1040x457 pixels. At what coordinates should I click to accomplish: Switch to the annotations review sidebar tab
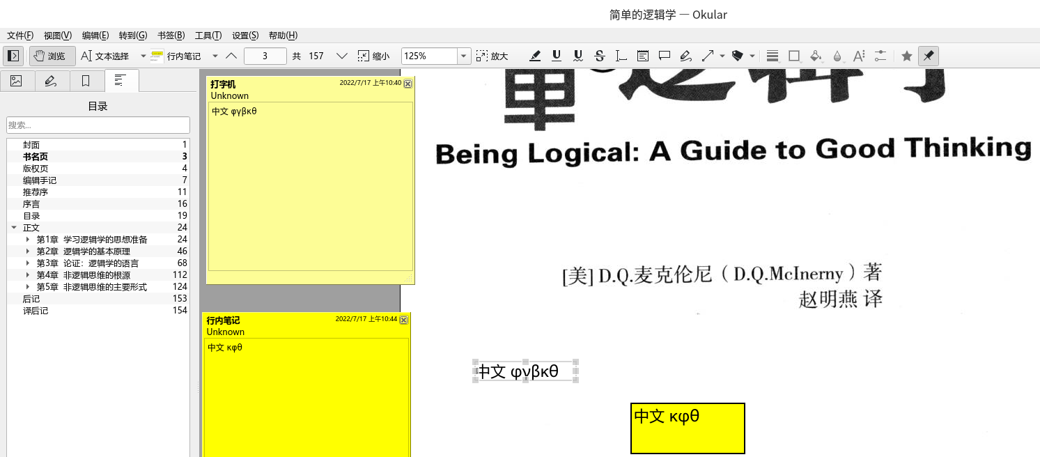pyautogui.click(x=52, y=81)
